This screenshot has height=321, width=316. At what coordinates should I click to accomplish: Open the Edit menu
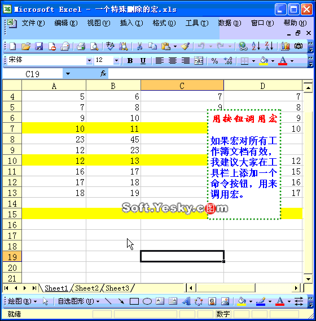[x=66, y=23]
